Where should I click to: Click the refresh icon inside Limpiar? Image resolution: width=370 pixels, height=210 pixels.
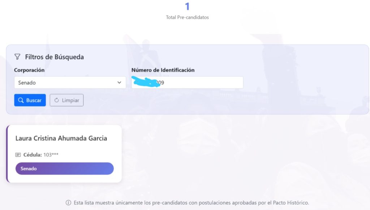(56, 100)
